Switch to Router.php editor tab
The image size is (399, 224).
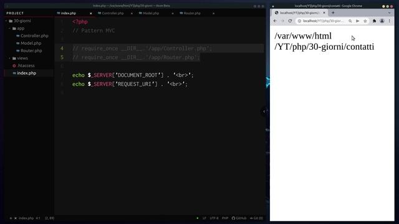click(192, 13)
